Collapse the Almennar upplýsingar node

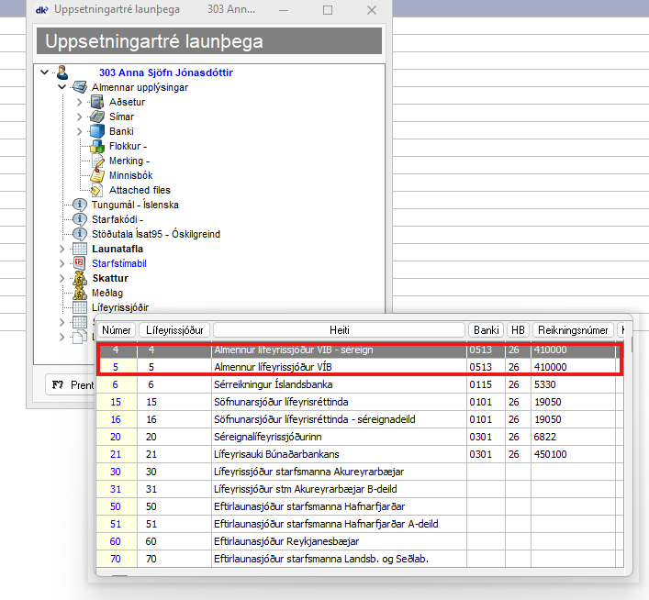pyautogui.click(x=62, y=87)
